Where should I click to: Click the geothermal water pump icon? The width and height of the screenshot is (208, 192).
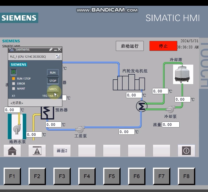pos(17,129)
